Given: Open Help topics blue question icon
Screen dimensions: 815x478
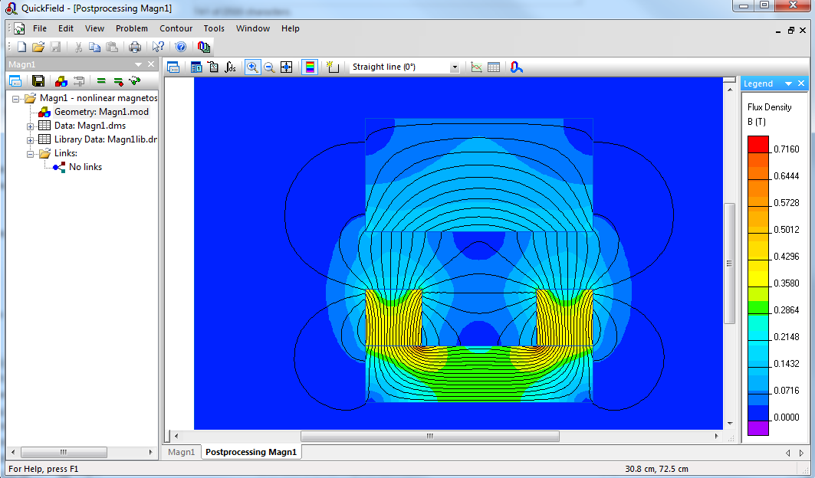Looking at the screenshot, I should [180, 47].
